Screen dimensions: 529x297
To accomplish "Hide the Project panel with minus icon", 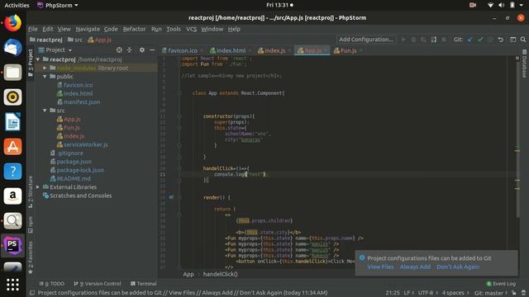I will point(152,49).
